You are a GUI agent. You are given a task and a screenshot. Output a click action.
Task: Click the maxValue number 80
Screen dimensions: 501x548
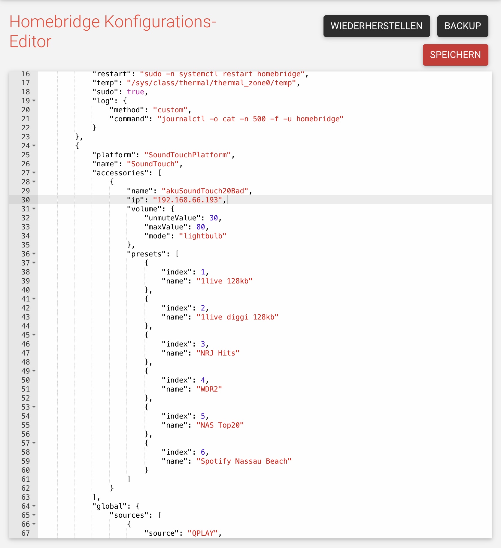pos(200,227)
